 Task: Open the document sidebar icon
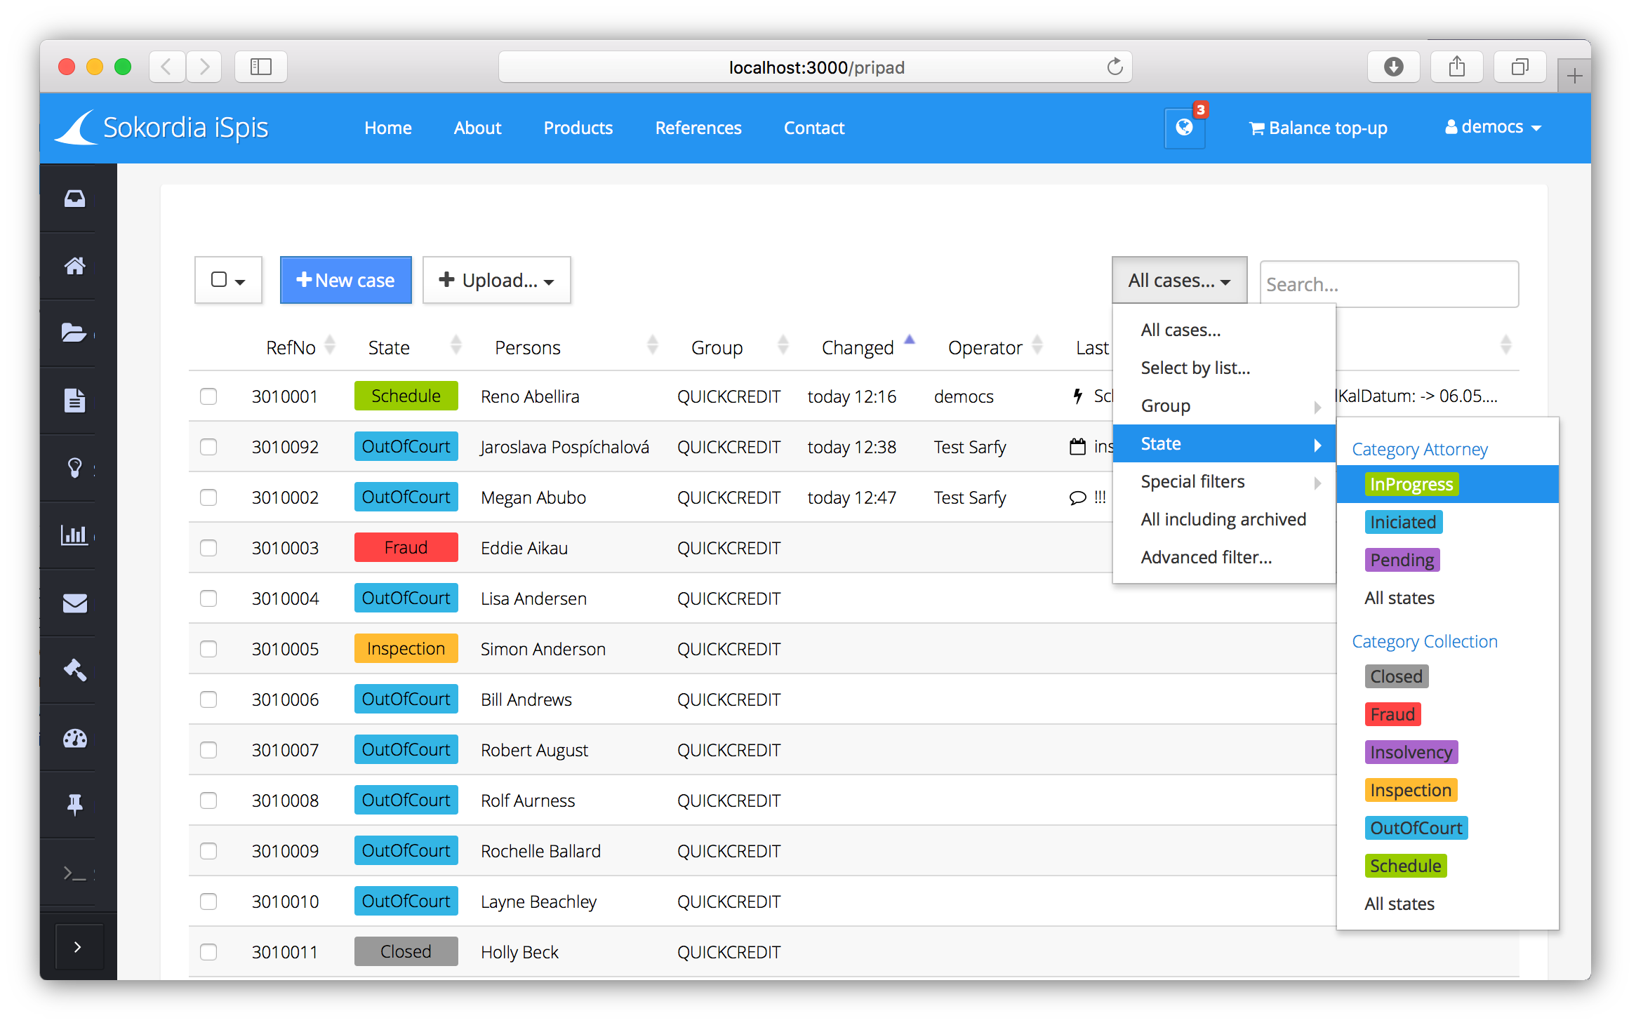[x=75, y=401]
